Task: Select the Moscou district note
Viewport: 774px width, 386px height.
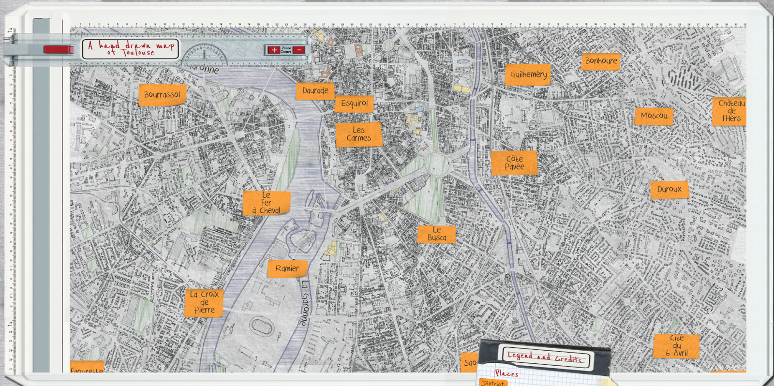Action: coord(654,116)
